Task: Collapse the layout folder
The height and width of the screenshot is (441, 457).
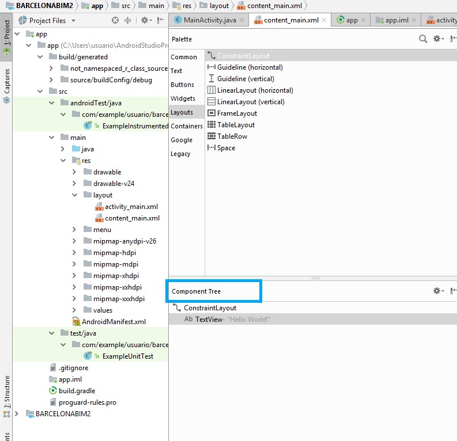Action: (x=74, y=195)
